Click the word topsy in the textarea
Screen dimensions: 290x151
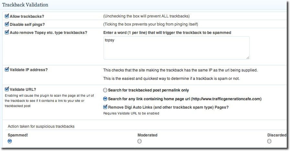[110, 41]
